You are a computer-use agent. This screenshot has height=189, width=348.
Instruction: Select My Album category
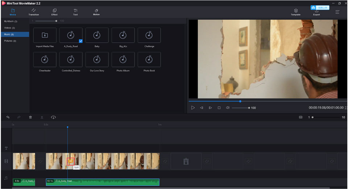point(15,21)
